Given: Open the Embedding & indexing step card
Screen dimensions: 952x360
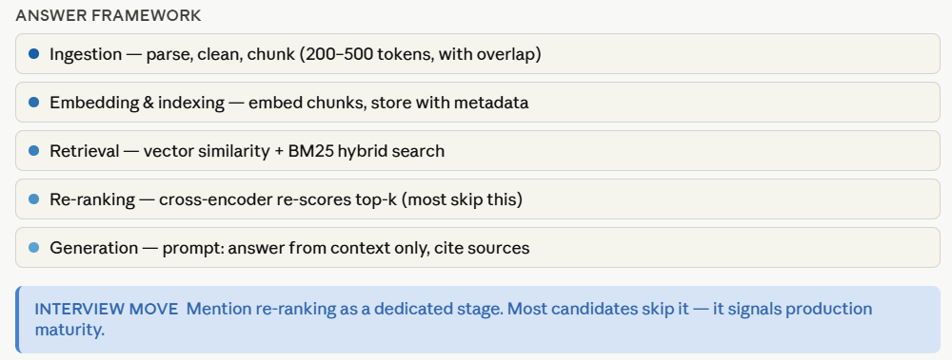Looking at the screenshot, I should pos(478,103).
